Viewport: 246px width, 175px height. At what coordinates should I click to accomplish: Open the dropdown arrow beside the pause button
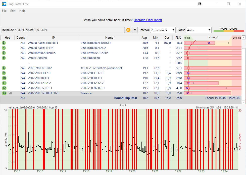(135, 30)
